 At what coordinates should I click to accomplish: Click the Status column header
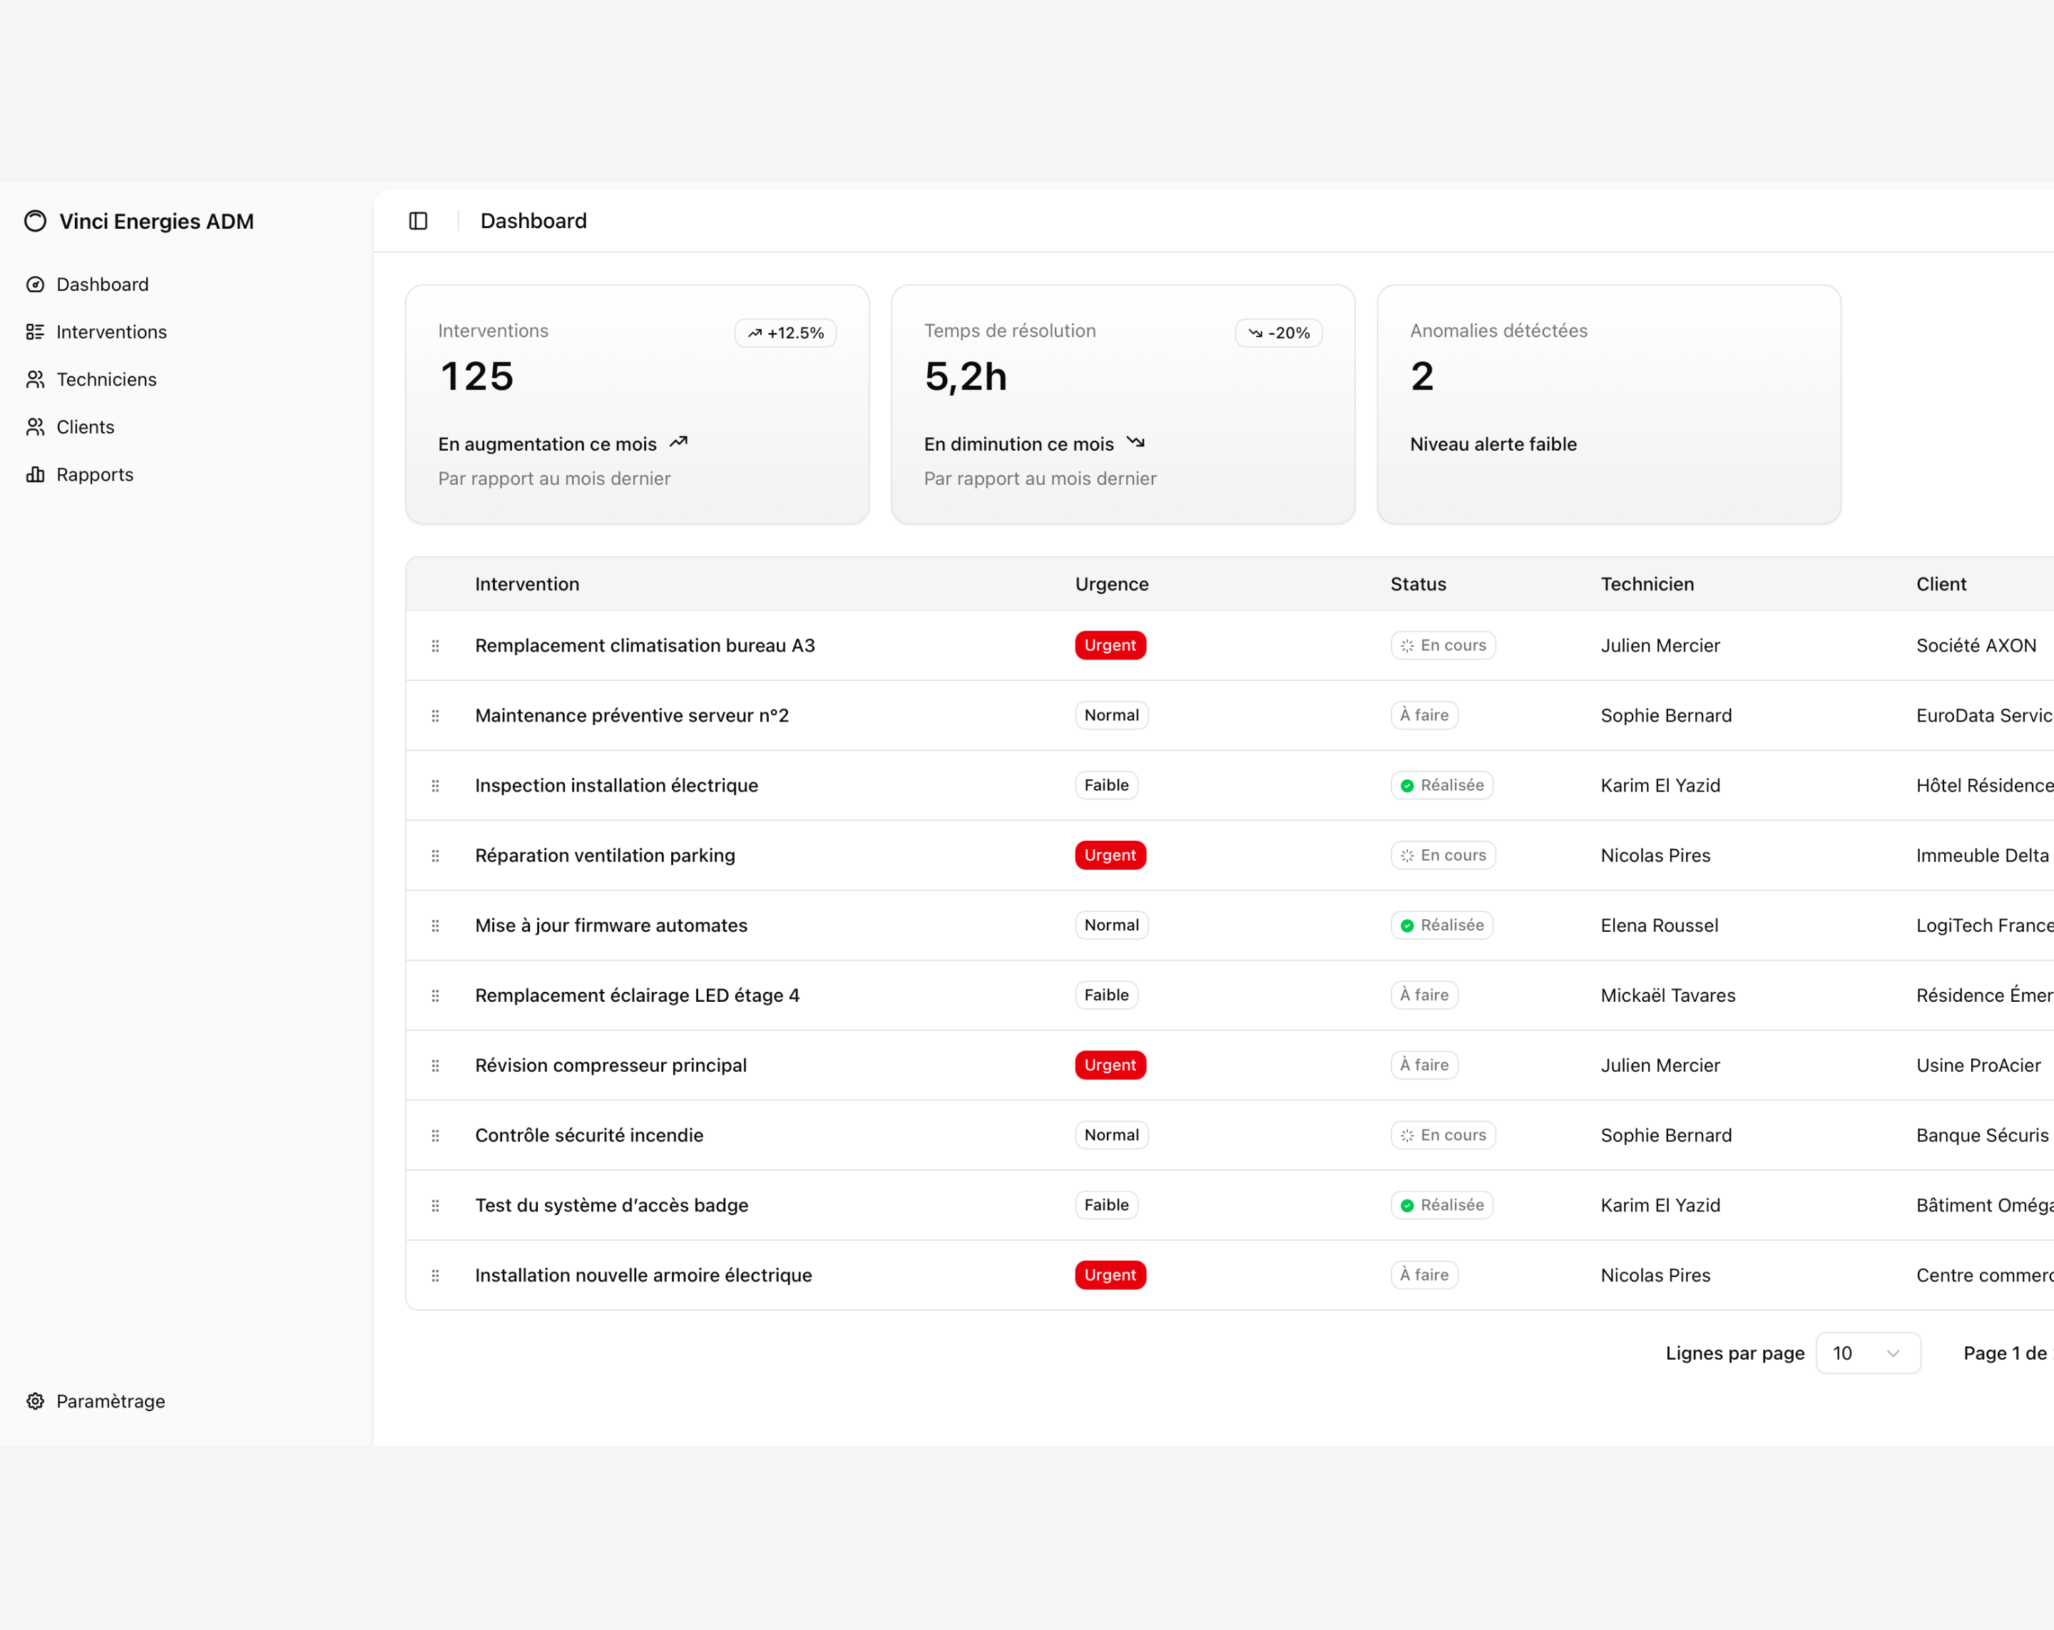point(1418,584)
